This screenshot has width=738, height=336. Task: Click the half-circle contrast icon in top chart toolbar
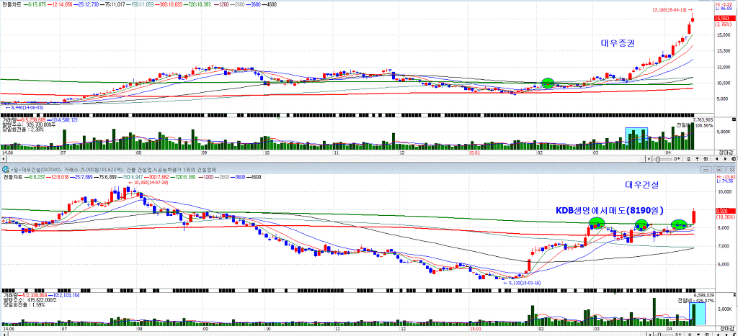[733, 159]
